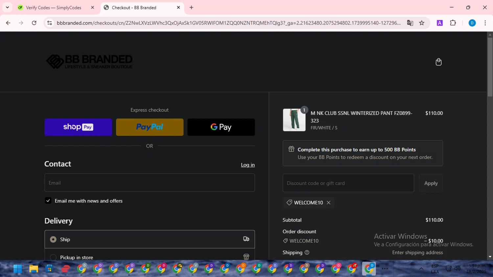Screen dimensions: 493x277
Task: Open the volume control in system tray
Action: (457, 269)
